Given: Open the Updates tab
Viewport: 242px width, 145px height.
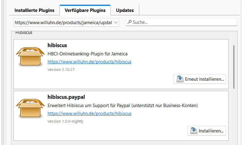Looking at the screenshot, I should click(x=125, y=10).
